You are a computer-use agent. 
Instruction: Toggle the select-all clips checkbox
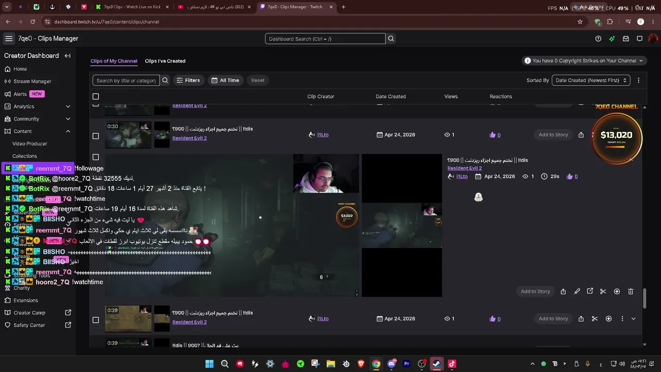[96, 97]
